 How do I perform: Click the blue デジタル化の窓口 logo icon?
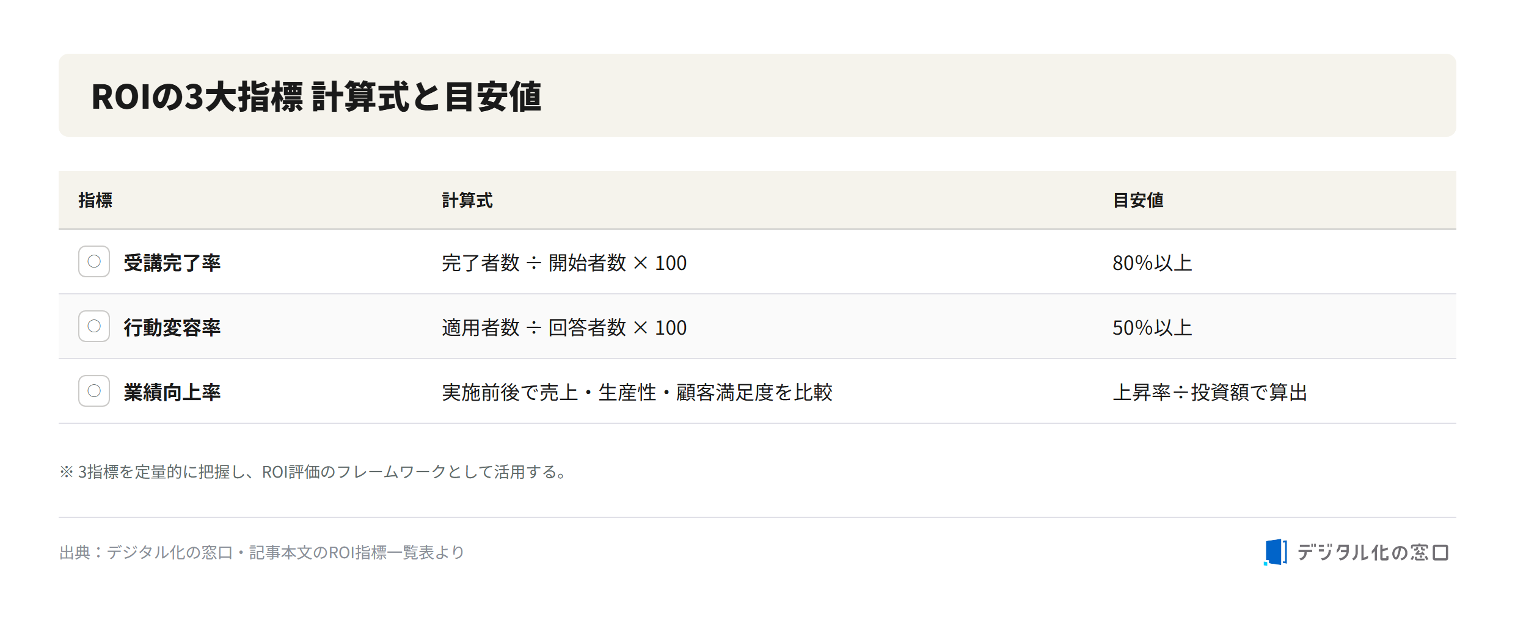click(x=1276, y=552)
